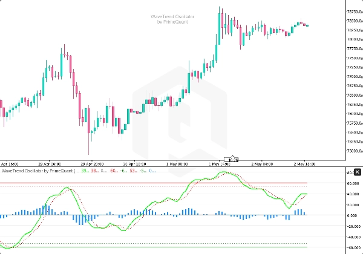Click the 40.000 oscillator scale label
The height and width of the screenshot is (254, 363).
(x=354, y=194)
